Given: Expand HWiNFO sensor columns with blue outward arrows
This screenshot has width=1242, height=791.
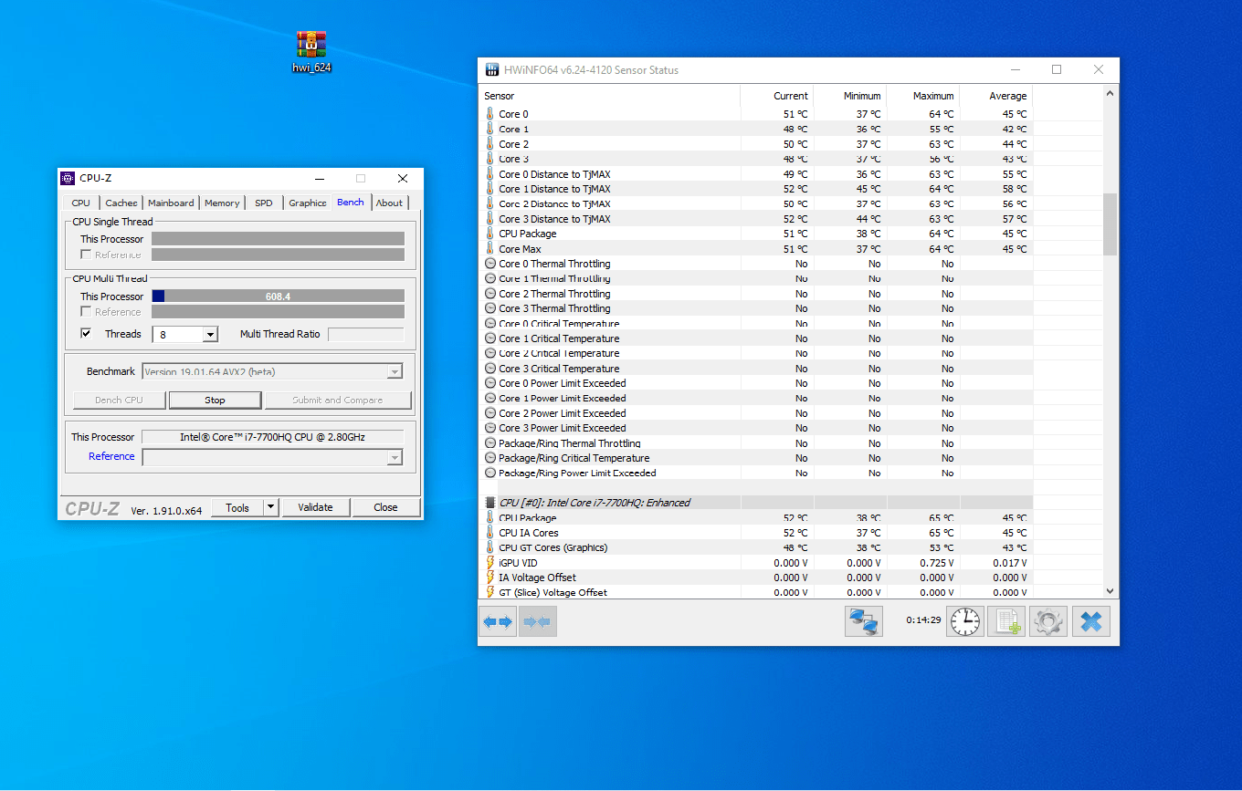Looking at the screenshot, I should 498,621.
